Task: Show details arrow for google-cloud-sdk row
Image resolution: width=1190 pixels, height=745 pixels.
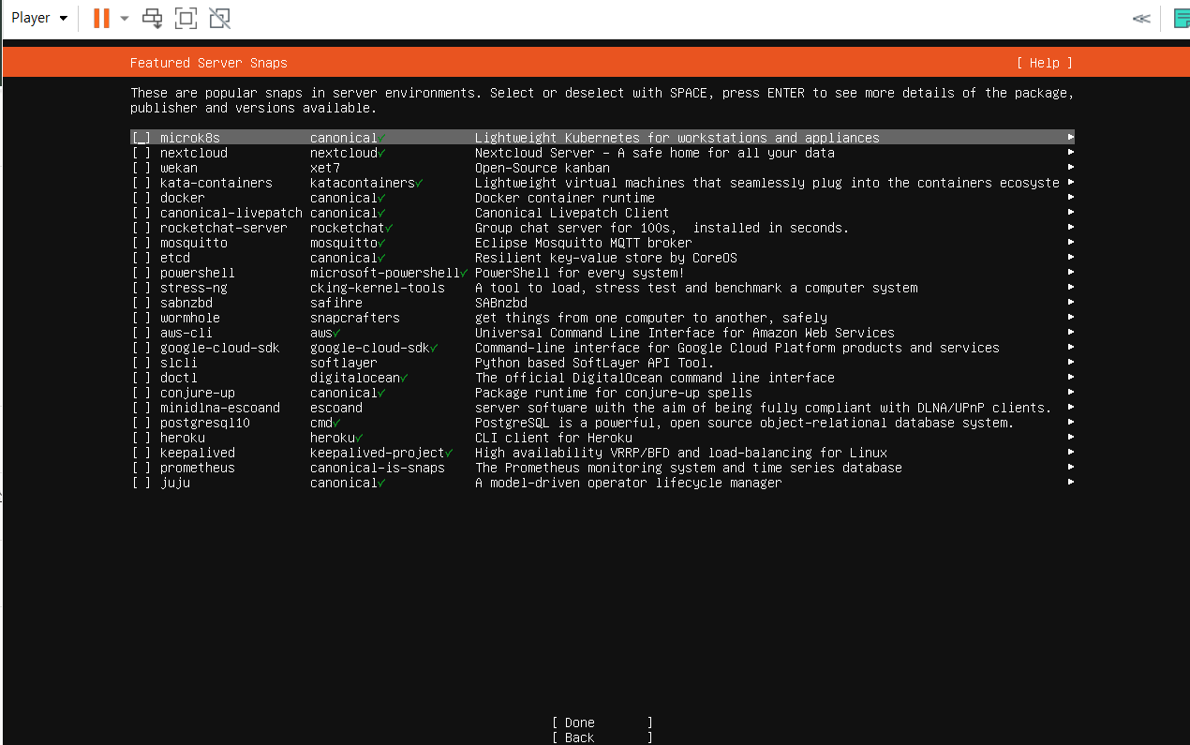Action: [x=1070, y=348]
